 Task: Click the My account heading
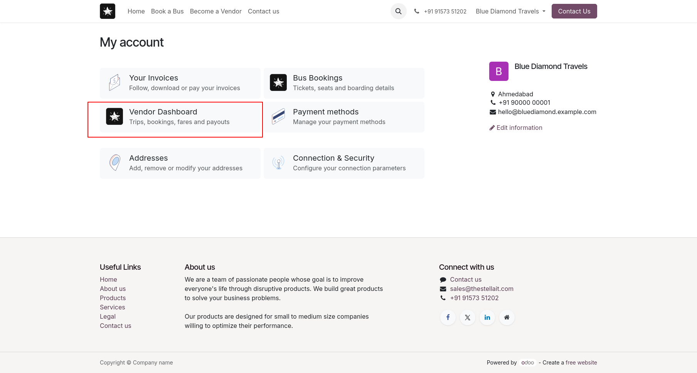[x=131, y=42]
